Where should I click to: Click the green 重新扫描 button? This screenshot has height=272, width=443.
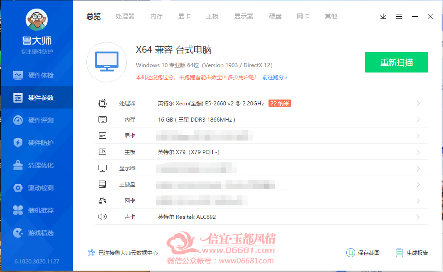[x=396, y=62]
